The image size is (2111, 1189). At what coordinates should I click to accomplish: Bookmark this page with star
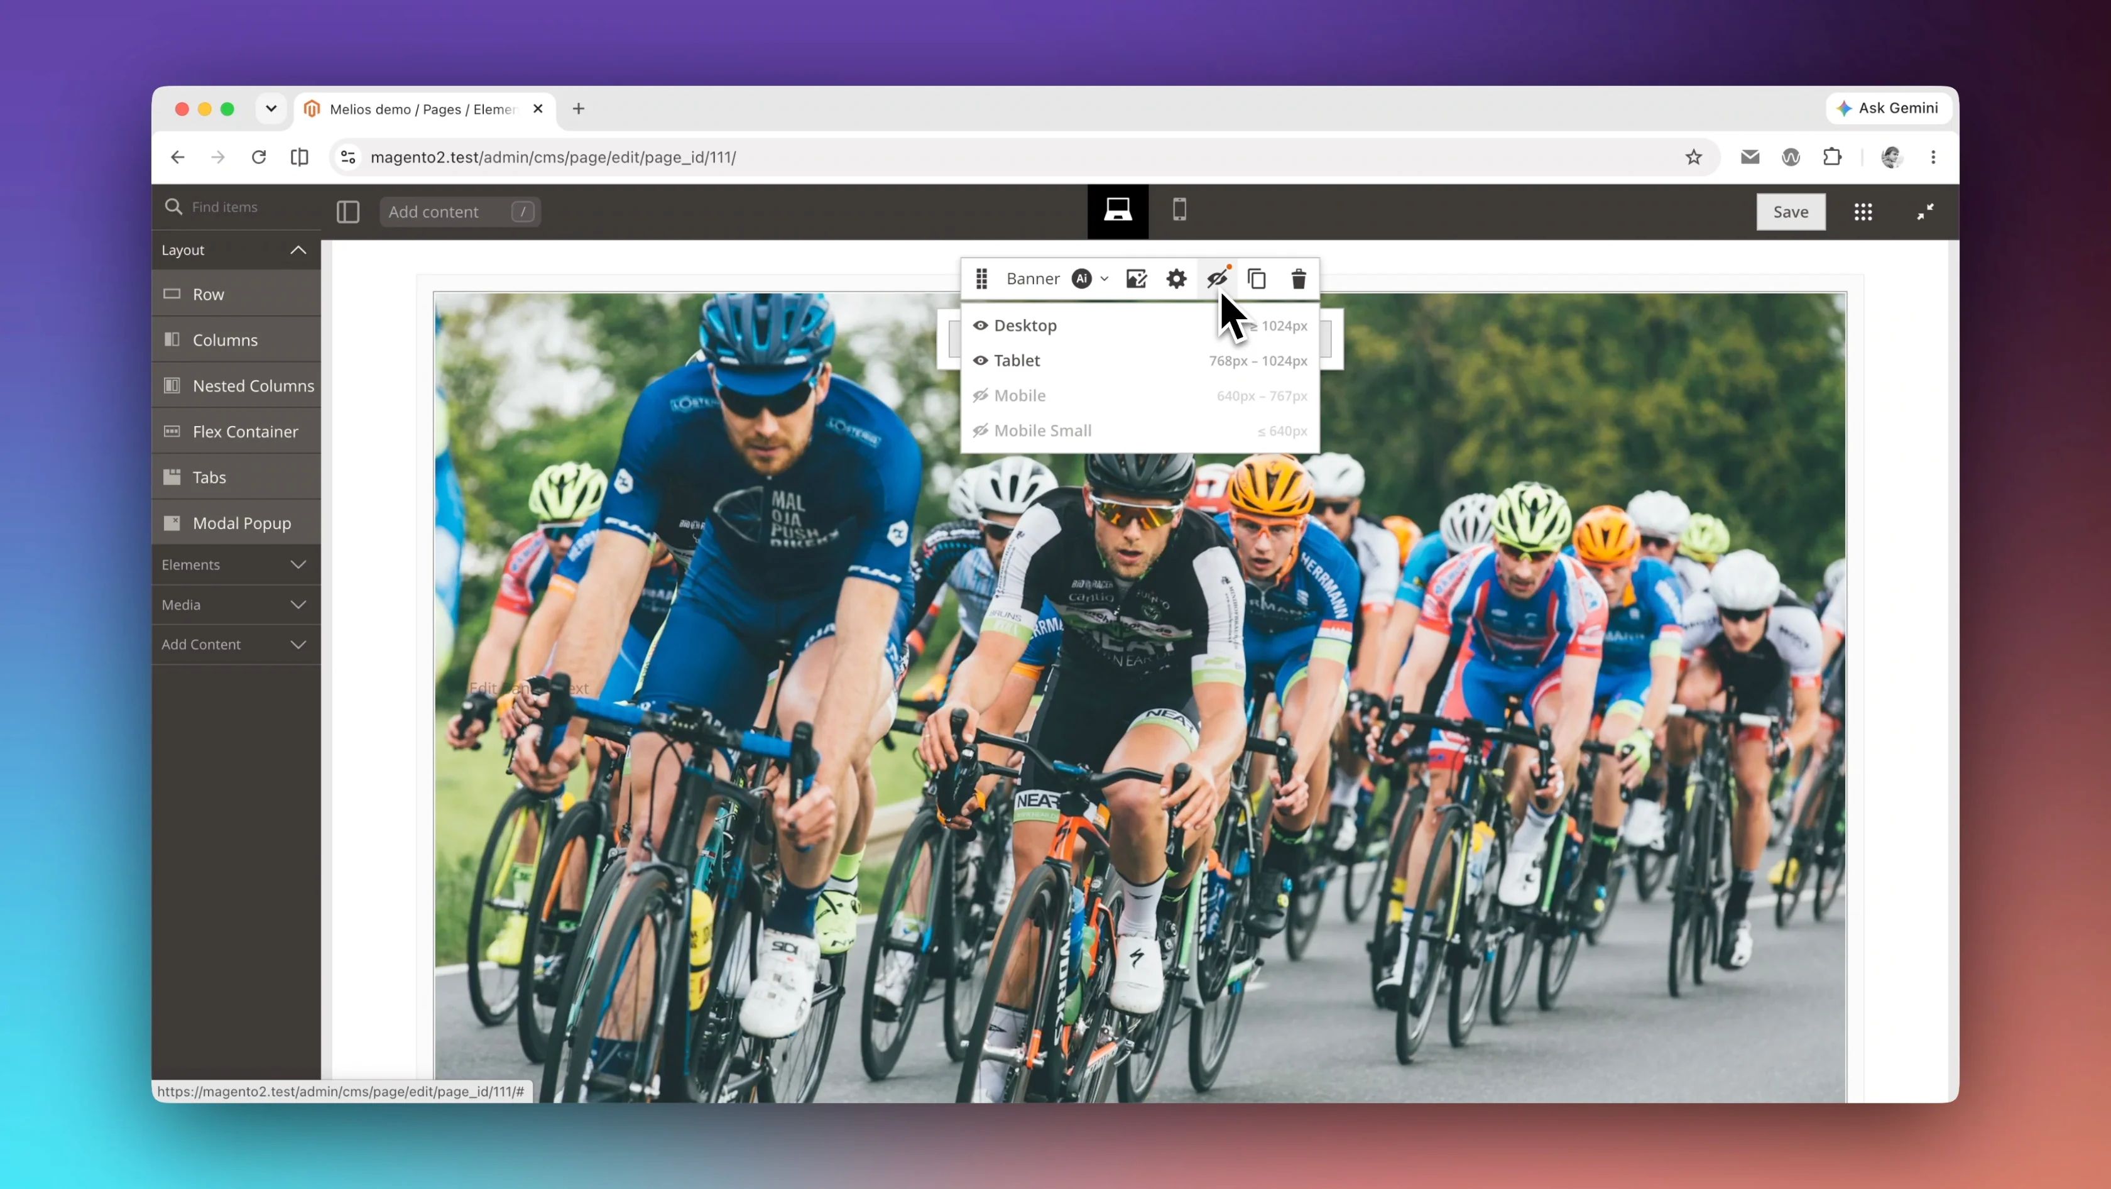(1694, 156)
